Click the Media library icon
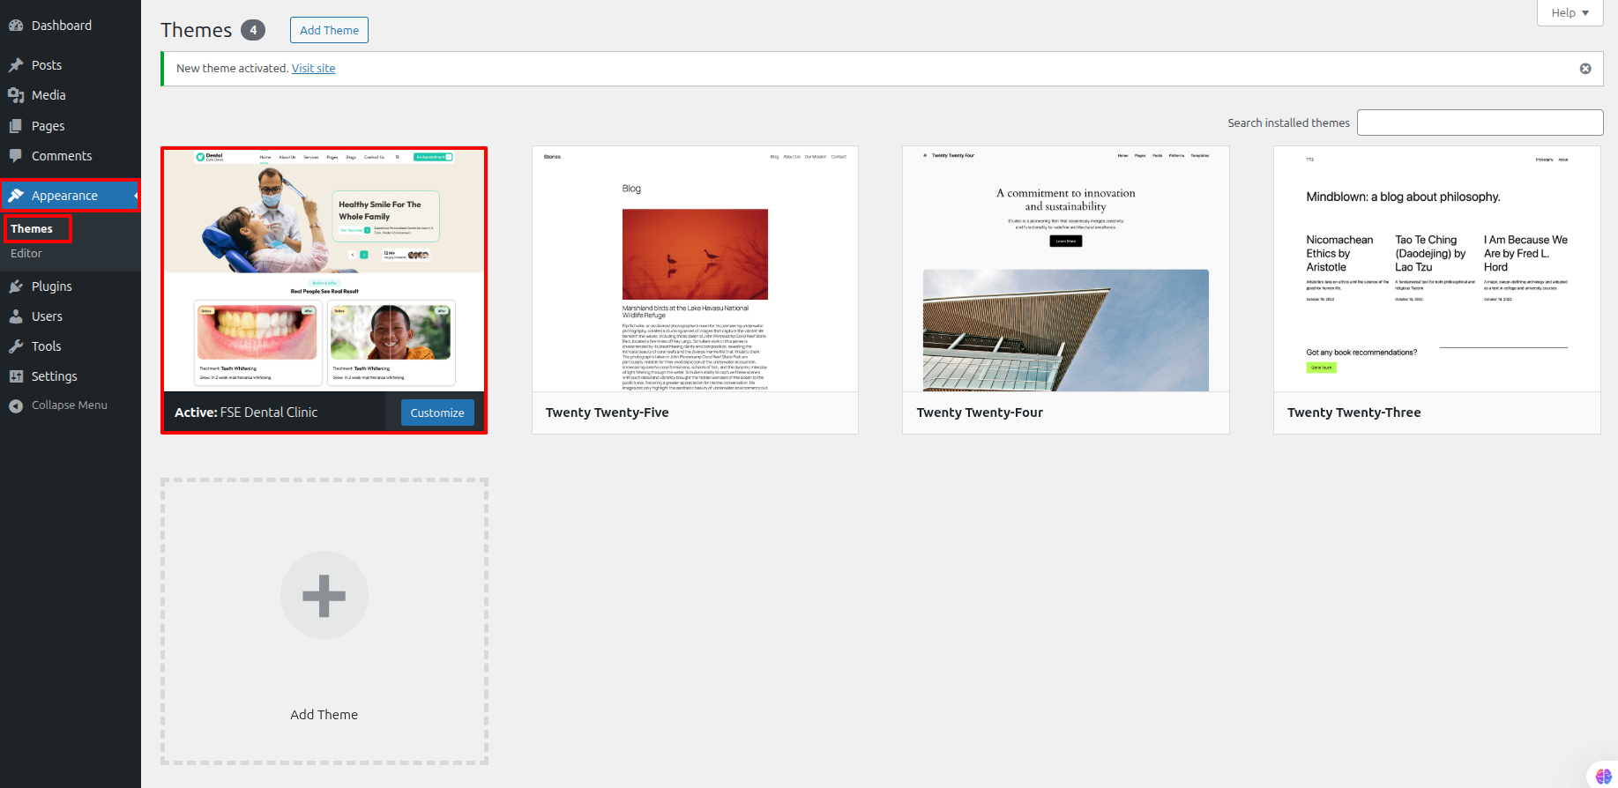 [16, 95]
